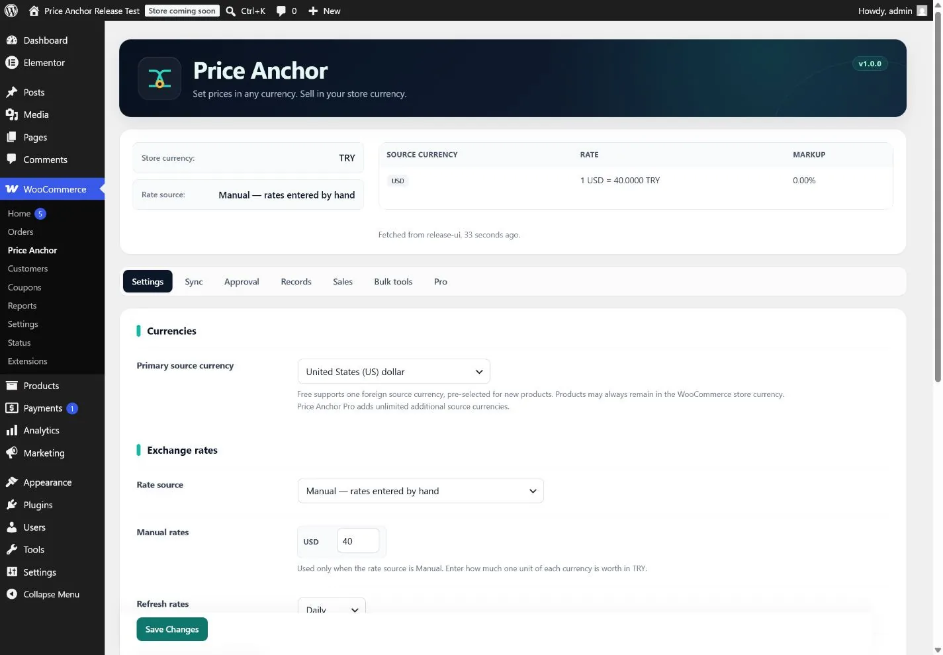Click the plus New icon
Viewport: 943px width, 655px height.
click(314, 11)
